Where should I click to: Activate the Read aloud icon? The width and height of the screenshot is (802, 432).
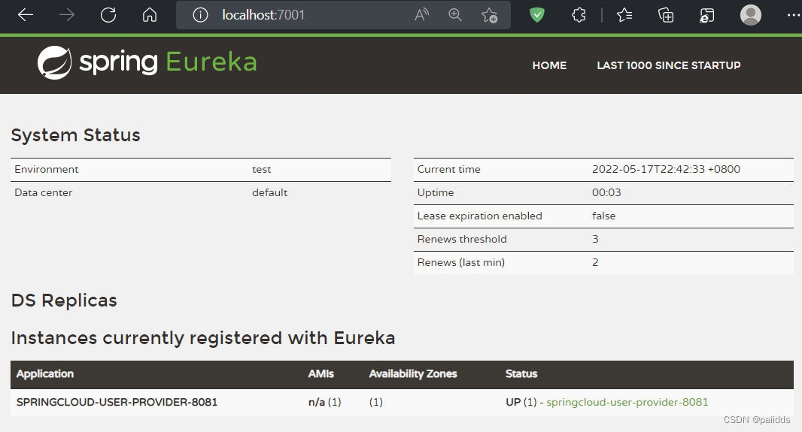pyautogui.click(x=421, y=15)
